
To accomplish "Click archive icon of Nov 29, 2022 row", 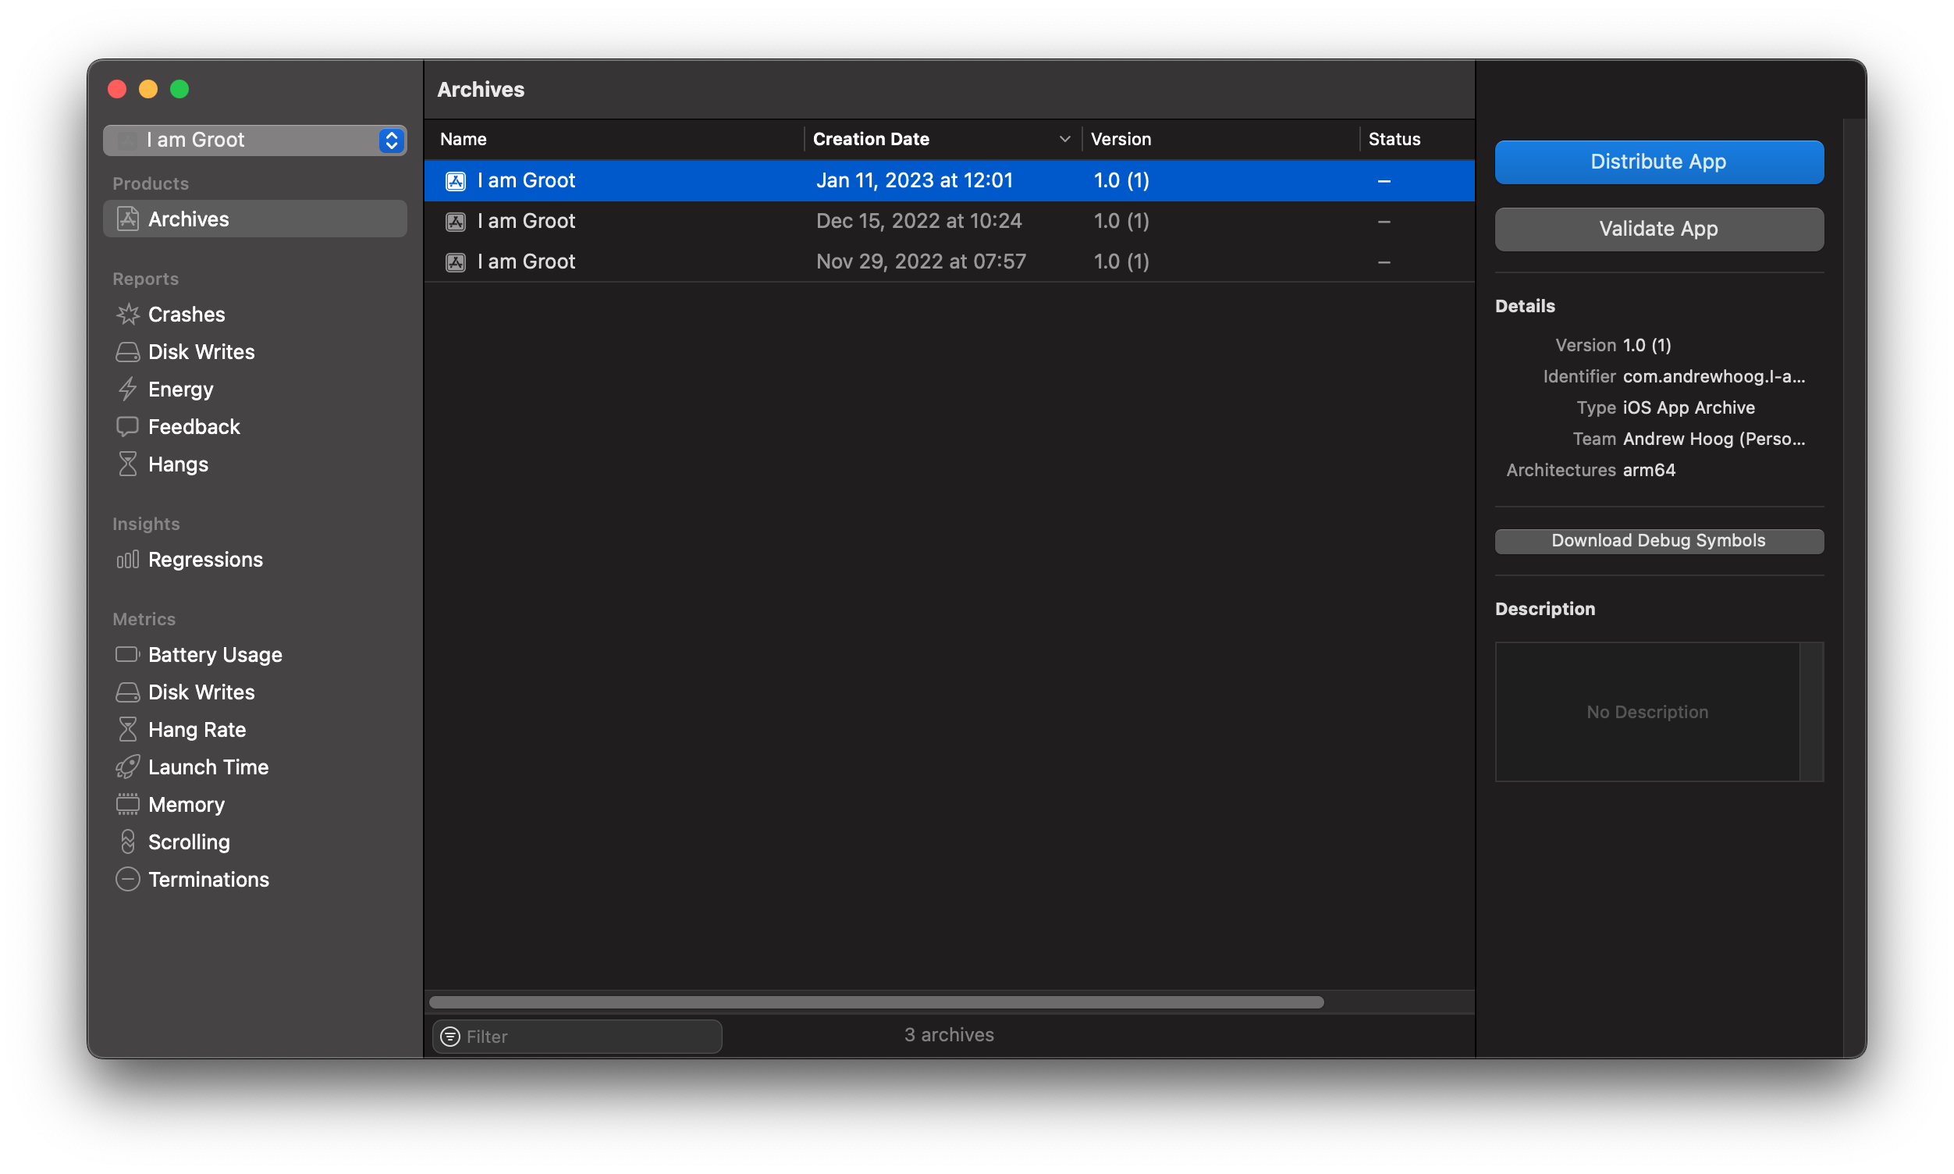I will click(x=456, y=261).
